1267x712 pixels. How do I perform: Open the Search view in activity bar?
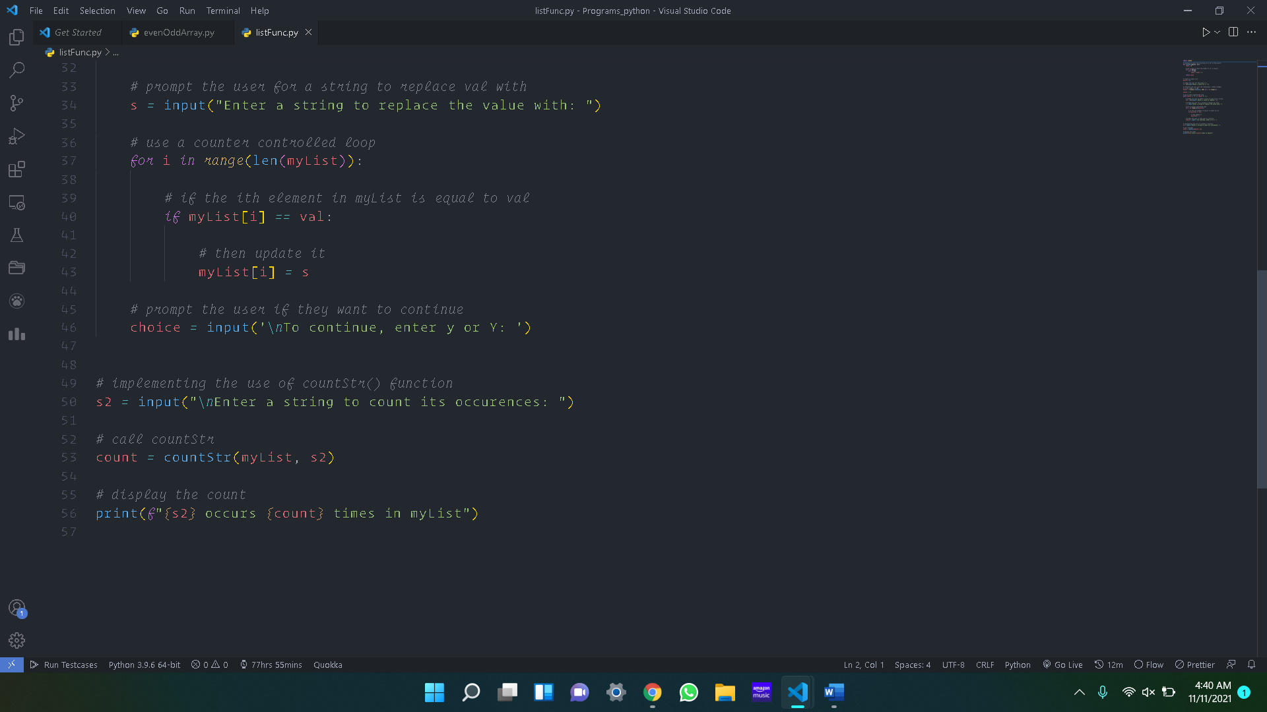[16, 70]
